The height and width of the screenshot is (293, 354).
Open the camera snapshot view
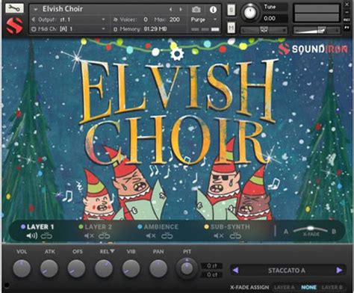[x=196, y=10]
